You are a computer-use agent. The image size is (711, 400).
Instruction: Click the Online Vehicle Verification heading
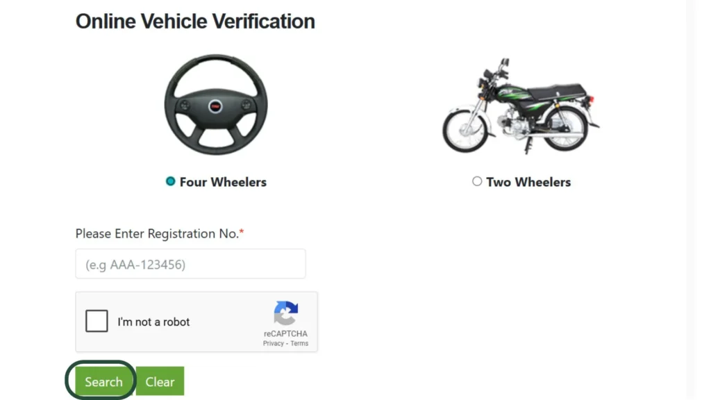[194, 21]
